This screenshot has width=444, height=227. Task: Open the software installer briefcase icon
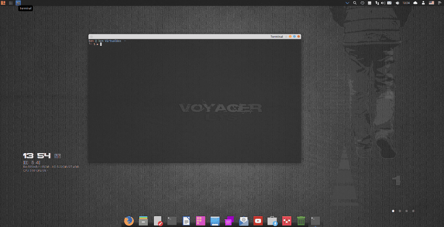(272, 221)
